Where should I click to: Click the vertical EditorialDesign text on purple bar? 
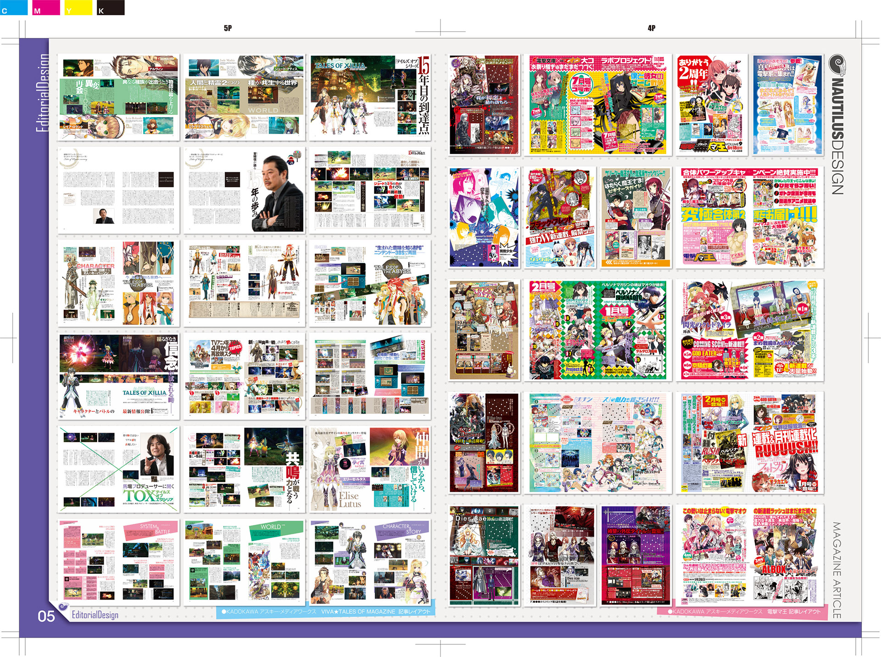tap(42, 93)
